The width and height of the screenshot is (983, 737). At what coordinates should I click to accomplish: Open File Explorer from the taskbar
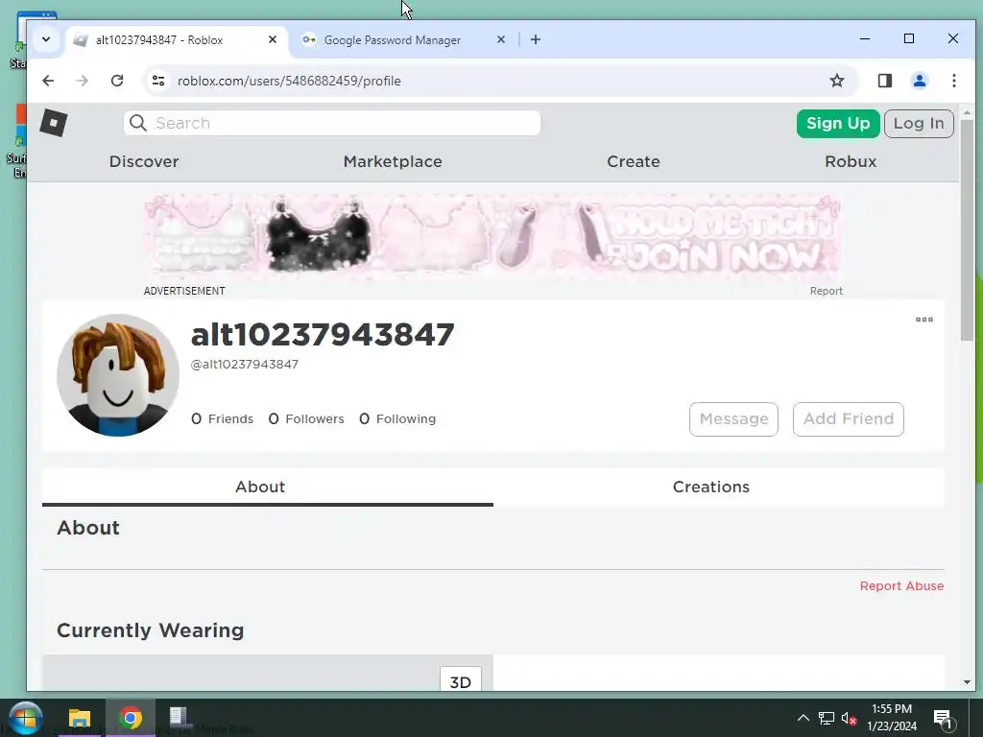(80, 718)
